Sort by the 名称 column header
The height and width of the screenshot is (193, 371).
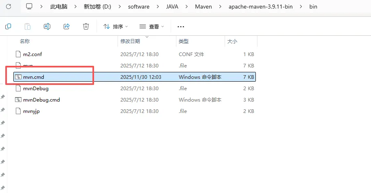pos(25,41)
